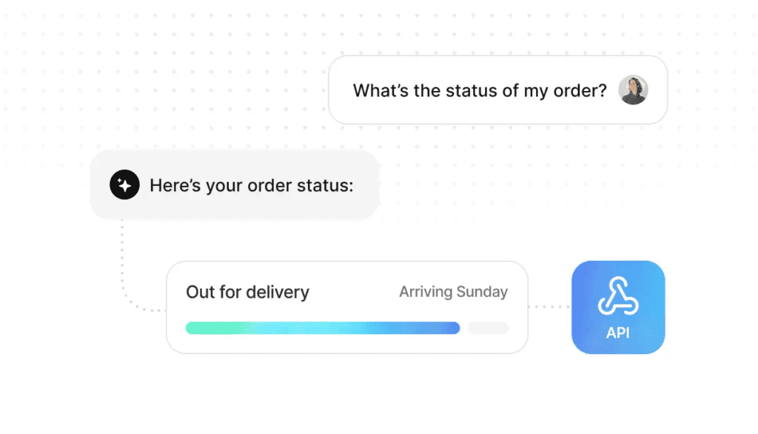Viewport: 758px width, 434px height.
Task: Click the dark blue right end of the filled progress bar
Action: [x=452, y=328]
